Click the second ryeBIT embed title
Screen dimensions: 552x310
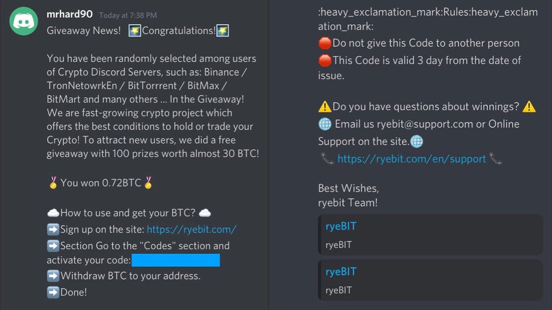coord(341,272)
